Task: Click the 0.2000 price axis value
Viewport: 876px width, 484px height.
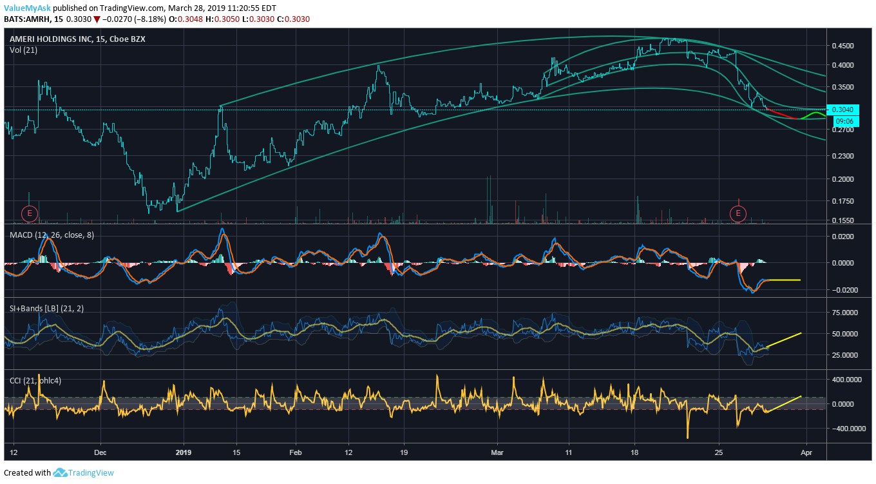Action: coord(843,179)
